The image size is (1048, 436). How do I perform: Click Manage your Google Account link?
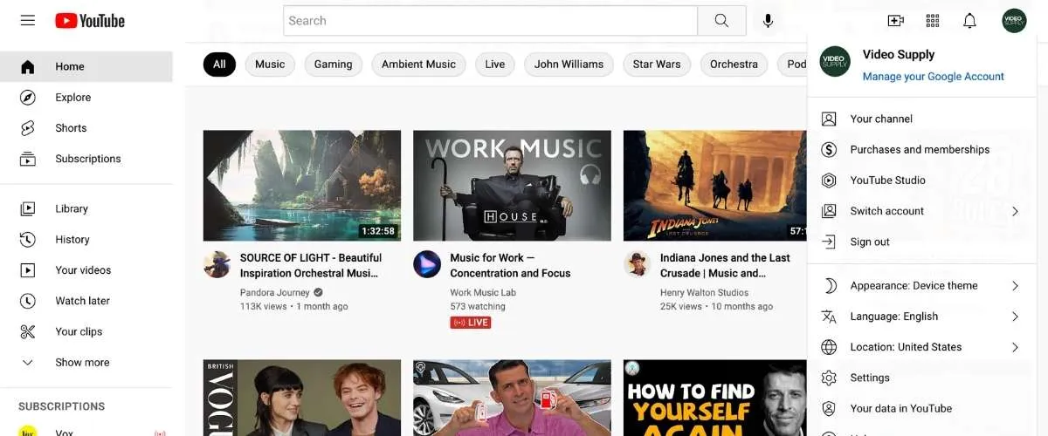[934, 77]
